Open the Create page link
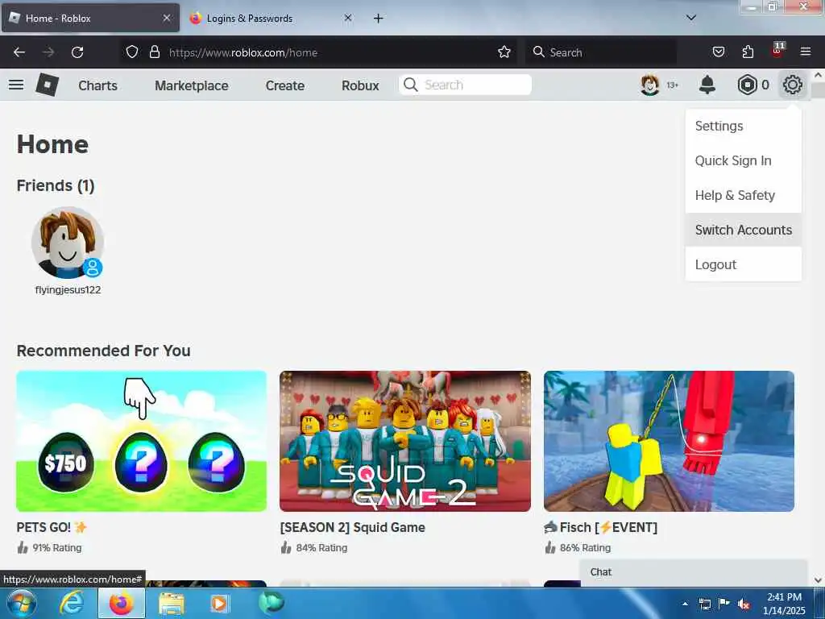 (284, 85)
